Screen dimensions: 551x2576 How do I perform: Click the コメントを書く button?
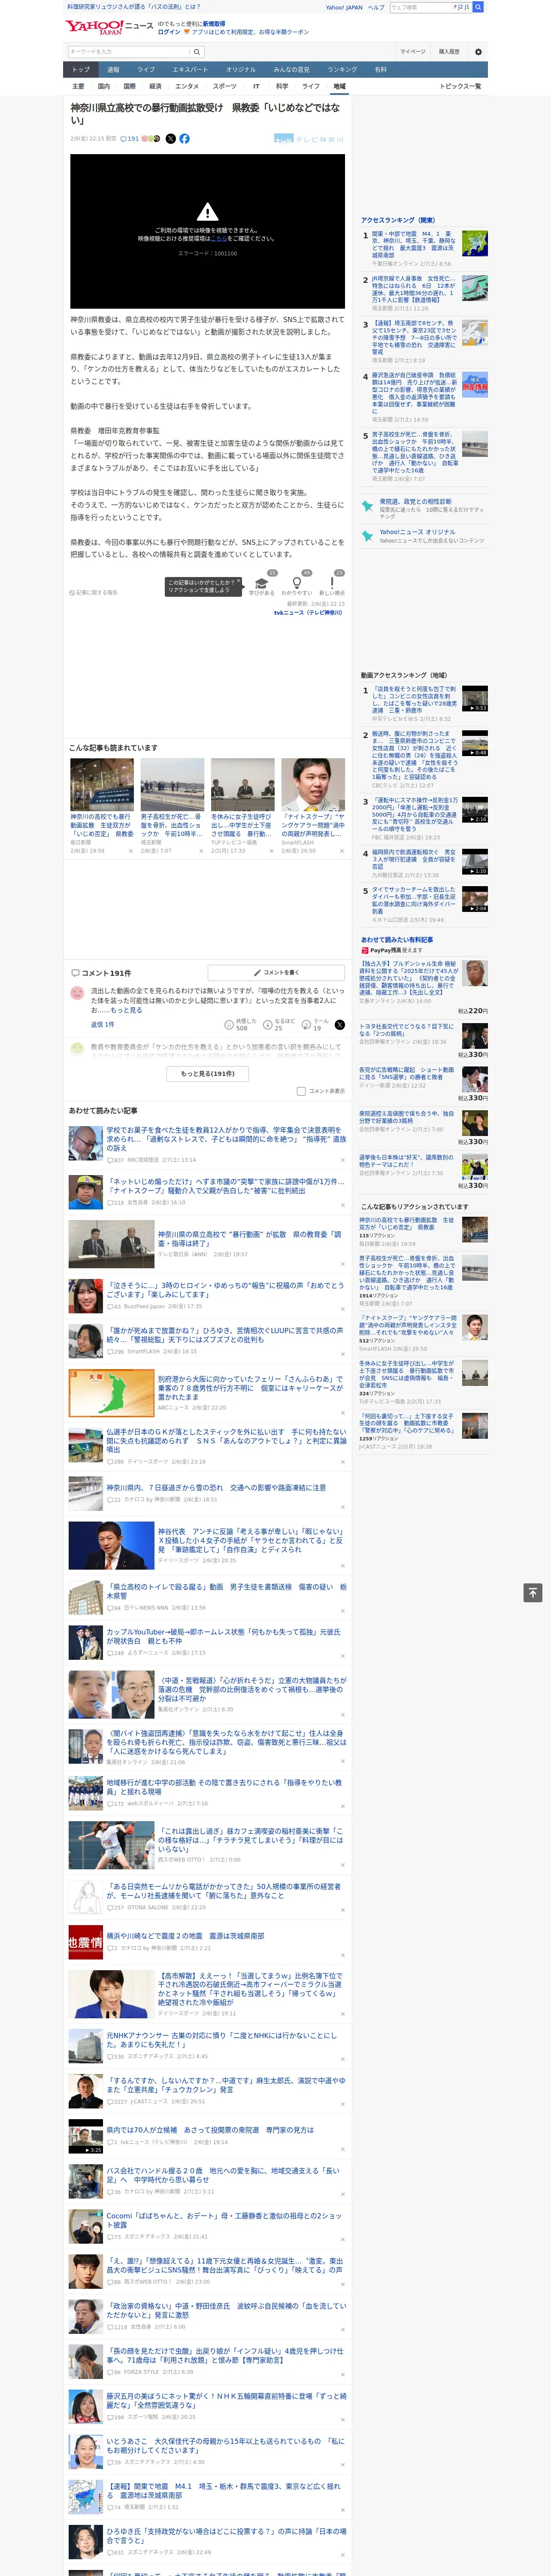276,972
